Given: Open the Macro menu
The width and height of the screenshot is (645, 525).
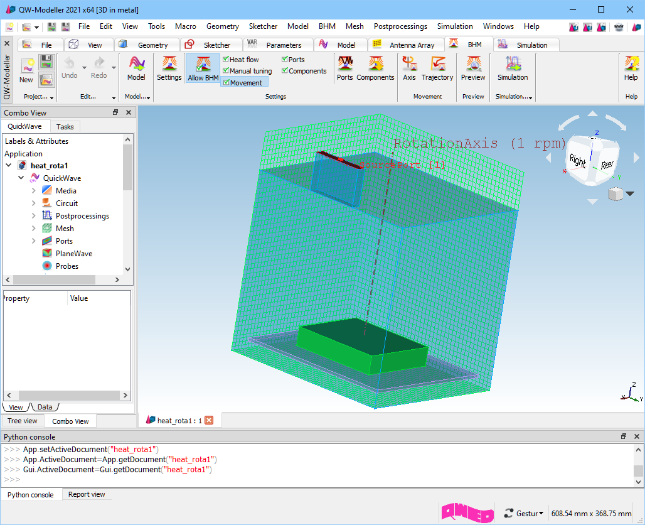Looking at the screenshot, I should point(186,26).
